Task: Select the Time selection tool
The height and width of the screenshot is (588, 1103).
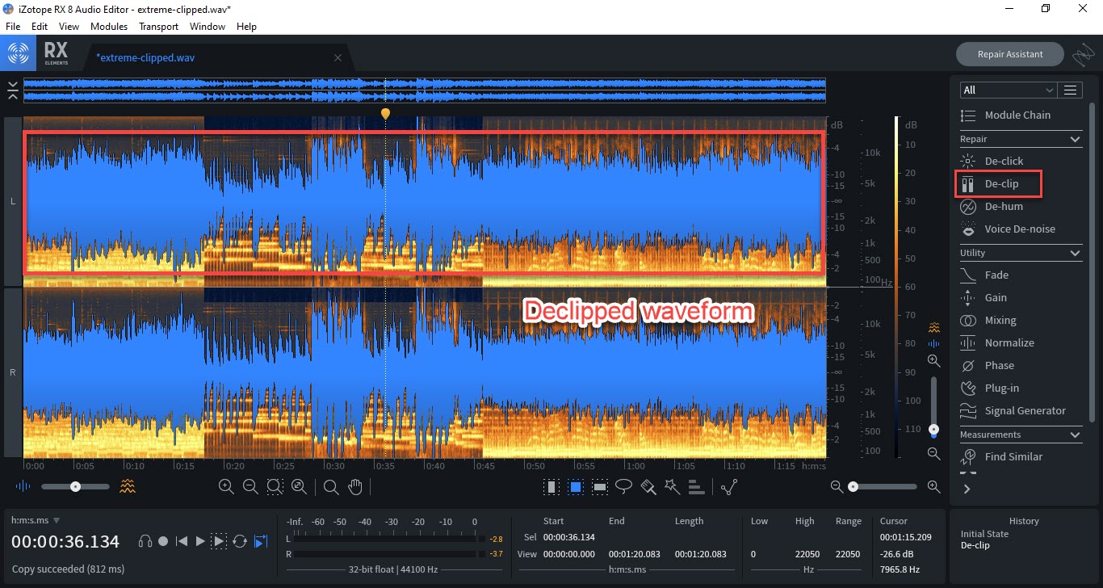Action: [x=551, y=486]
